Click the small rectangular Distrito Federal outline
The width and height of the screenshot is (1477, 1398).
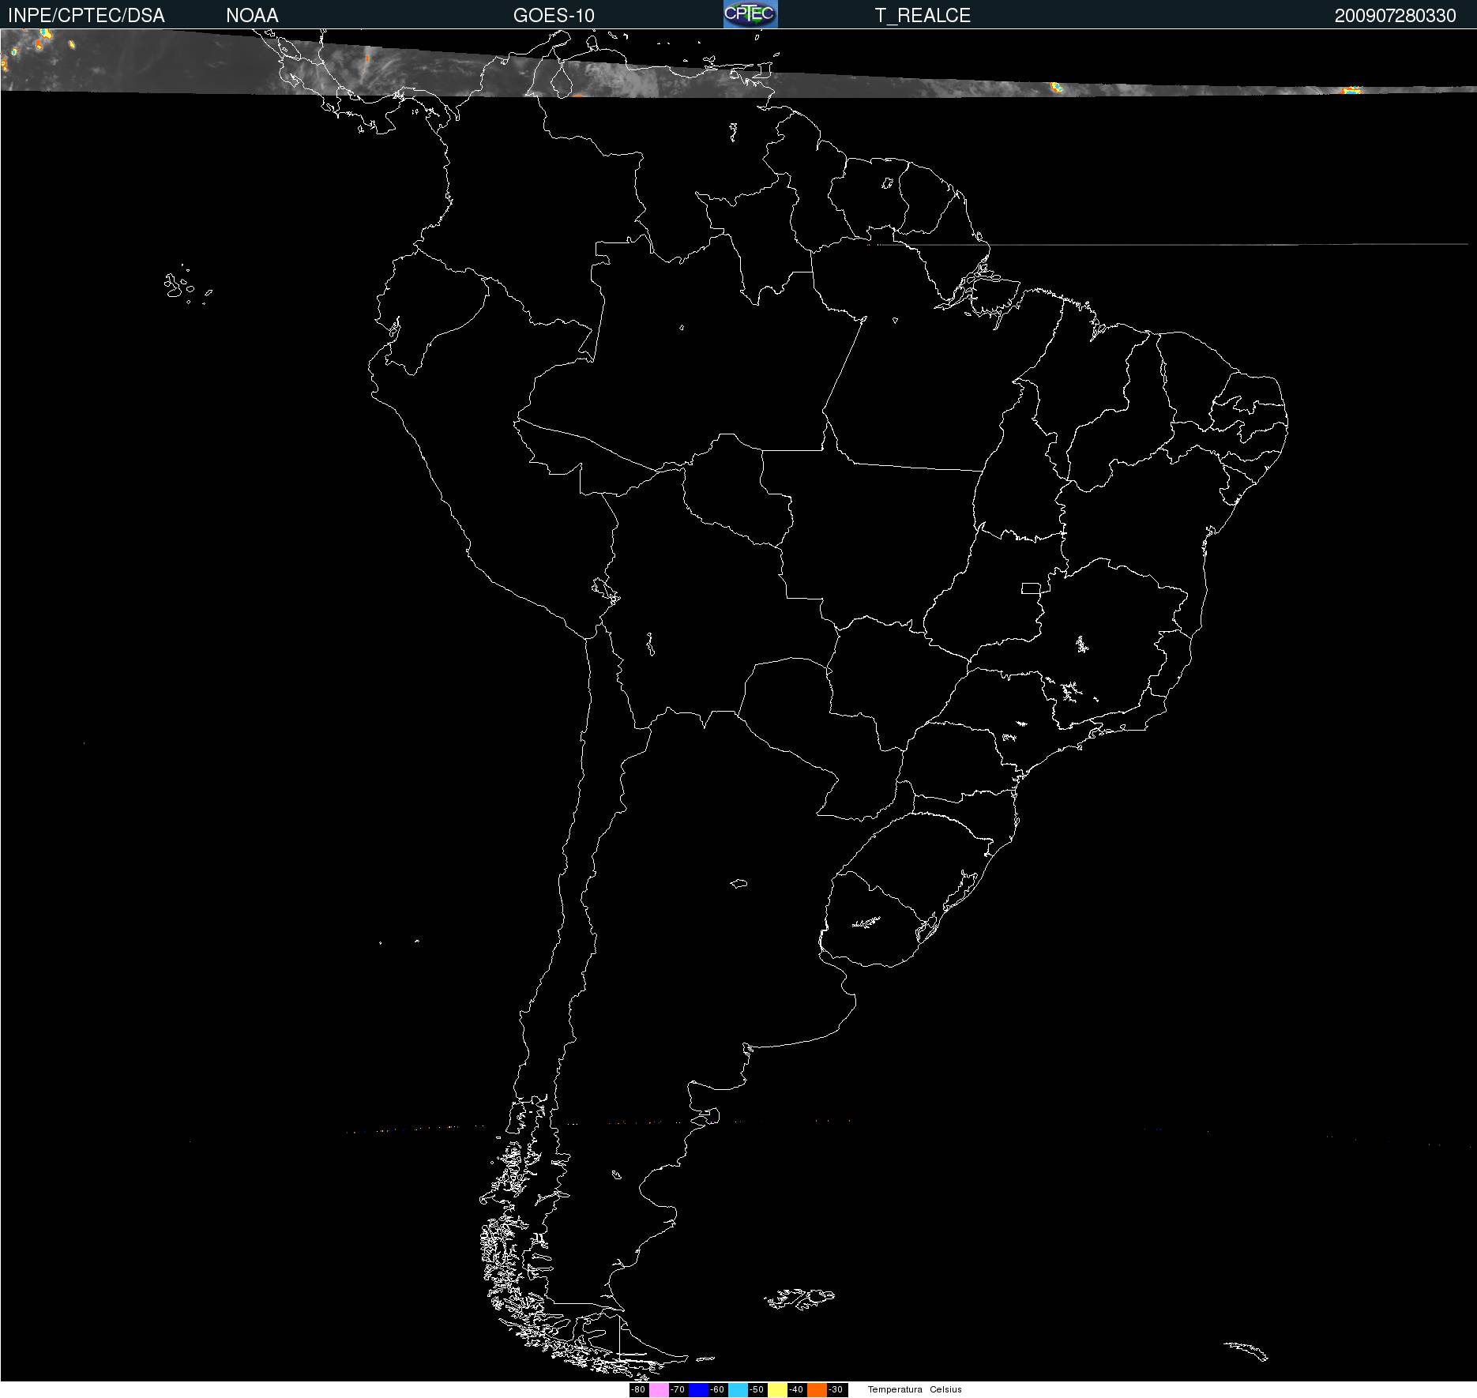pos(1030,588)
